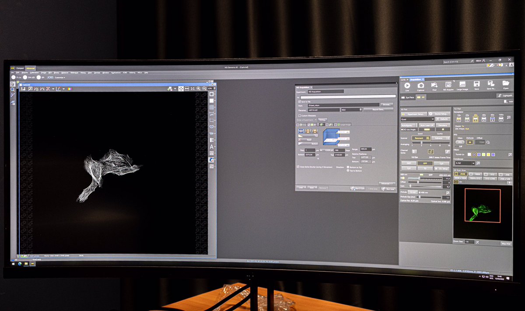Open Experiment Setup...

pos(413,113)
